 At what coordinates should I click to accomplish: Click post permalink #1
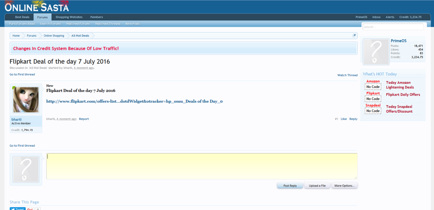click(336, 119)
